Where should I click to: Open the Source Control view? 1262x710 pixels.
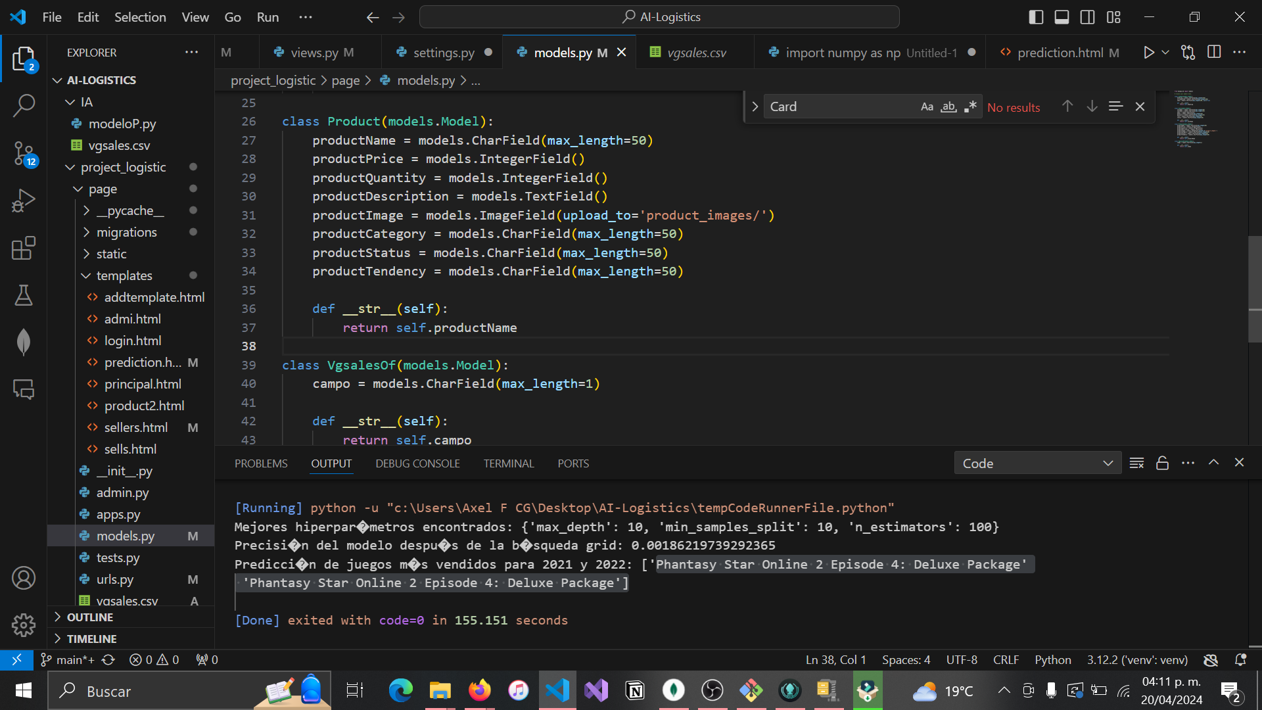point(24,153)
